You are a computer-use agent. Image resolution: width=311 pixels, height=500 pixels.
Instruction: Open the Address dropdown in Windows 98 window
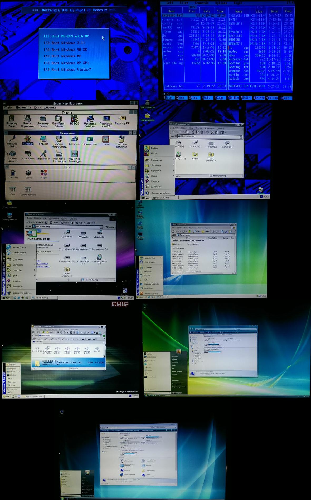(x=241, y=136)
